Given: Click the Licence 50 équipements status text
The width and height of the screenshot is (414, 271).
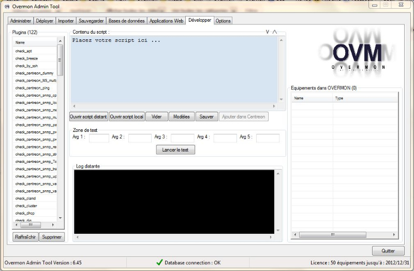Looking at the screenshot, I should pos(360,263).
